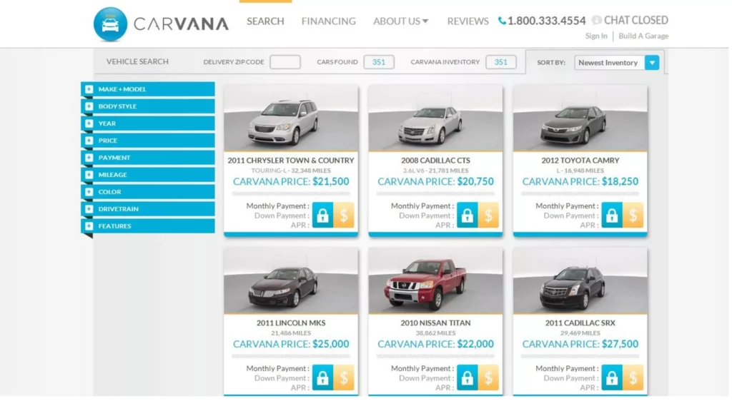Click lock icon on 2011 Lincoln MKS card

click(322, 377)
